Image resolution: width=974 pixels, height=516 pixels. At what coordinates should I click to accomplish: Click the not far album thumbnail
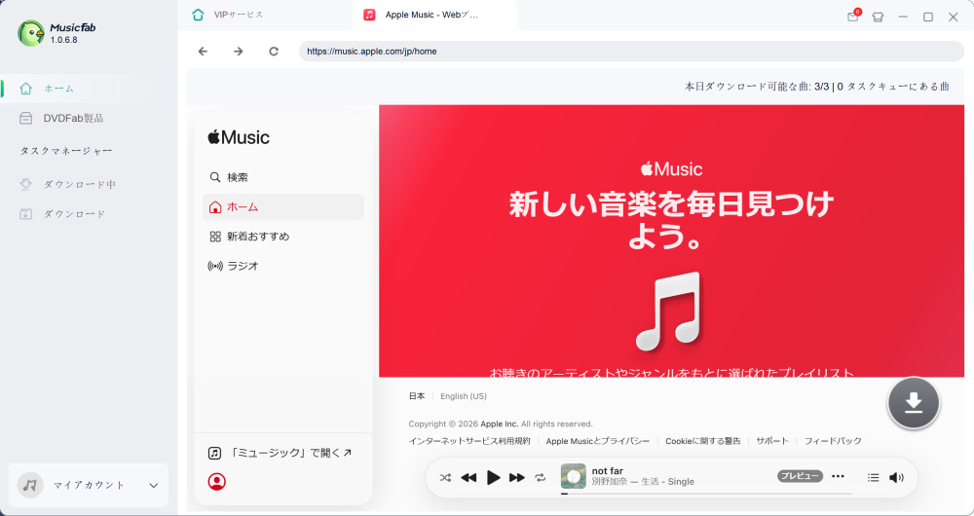(574, 476)
